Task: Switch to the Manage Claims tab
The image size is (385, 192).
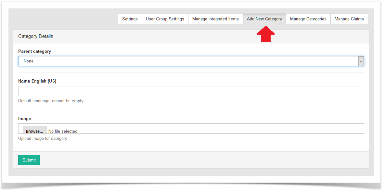Action: (x=349, y=19)
